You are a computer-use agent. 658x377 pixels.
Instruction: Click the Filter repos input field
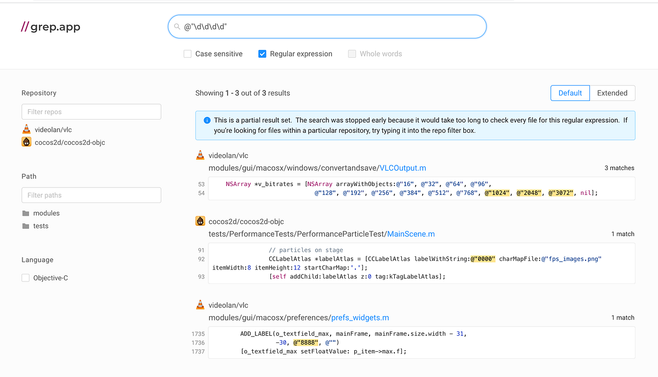click(x=91, y=111)
